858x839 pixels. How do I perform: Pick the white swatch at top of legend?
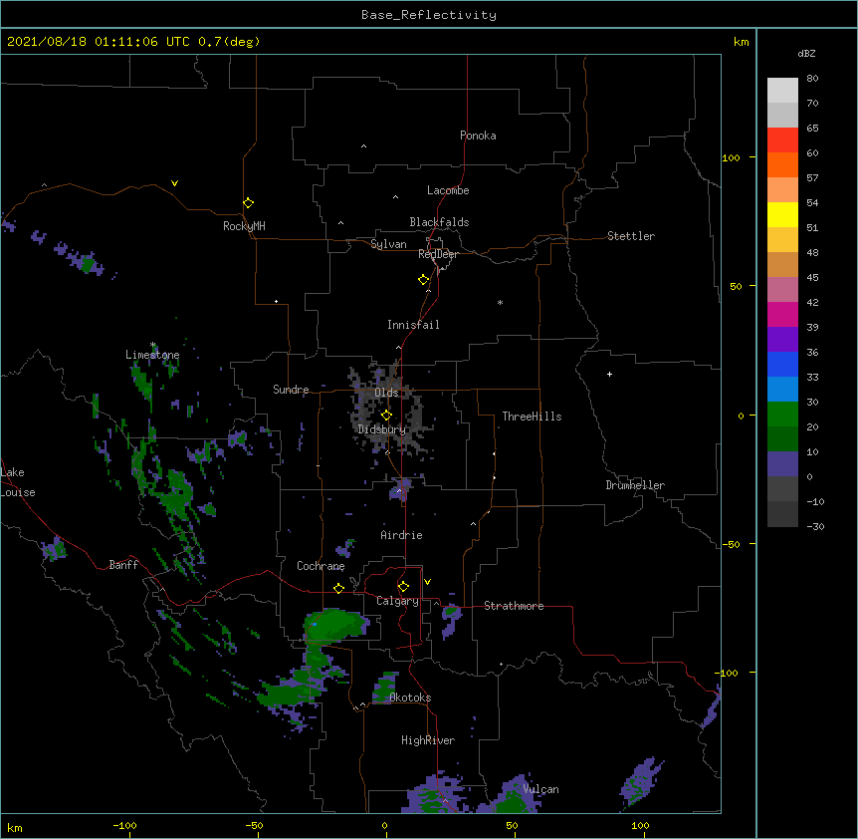click(782, 91)
